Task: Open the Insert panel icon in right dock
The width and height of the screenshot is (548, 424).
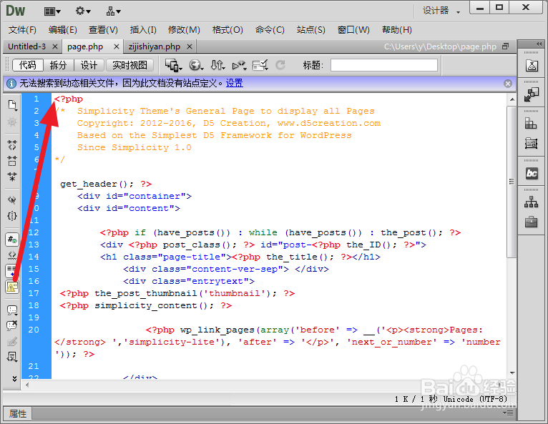Action: 532,94
